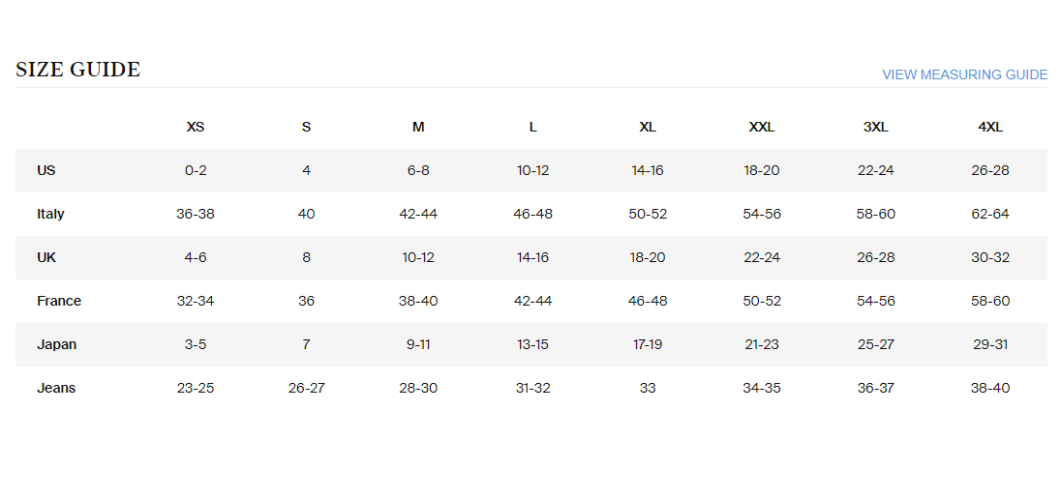Click the Size Guide heading
Screen dimensions: 1061x499
(x=78, y=70)
